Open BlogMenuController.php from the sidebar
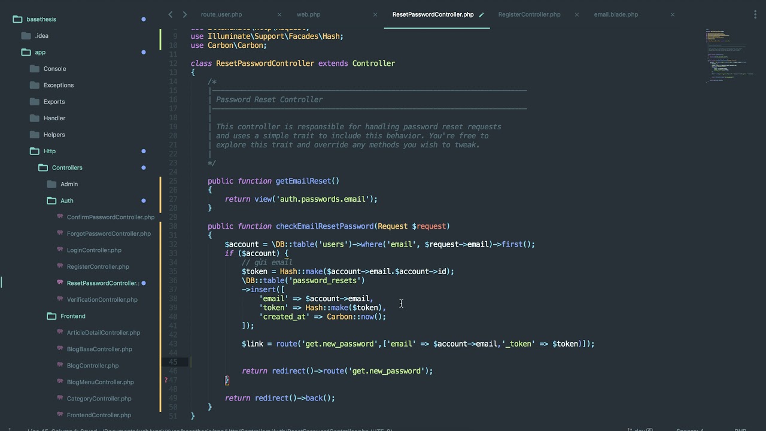Screen dimensions: 766x431 [x=100, y=382]
